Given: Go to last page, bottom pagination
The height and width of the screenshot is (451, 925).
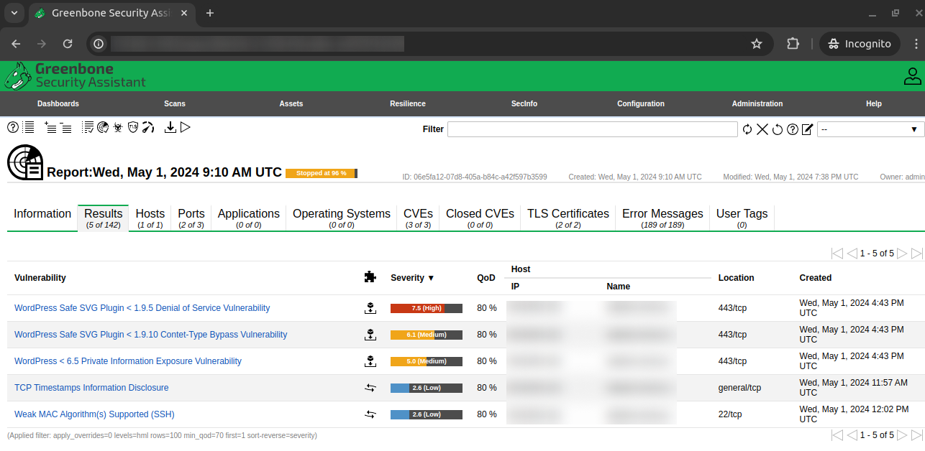Looking at the screenshot, I should pos(917,435).
